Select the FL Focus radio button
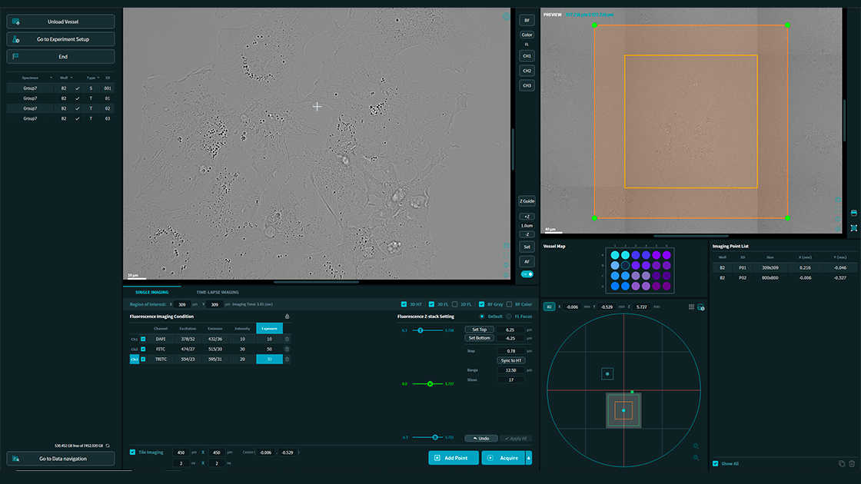The width and height of the screenshot is (861, 484). click(509, 317)
